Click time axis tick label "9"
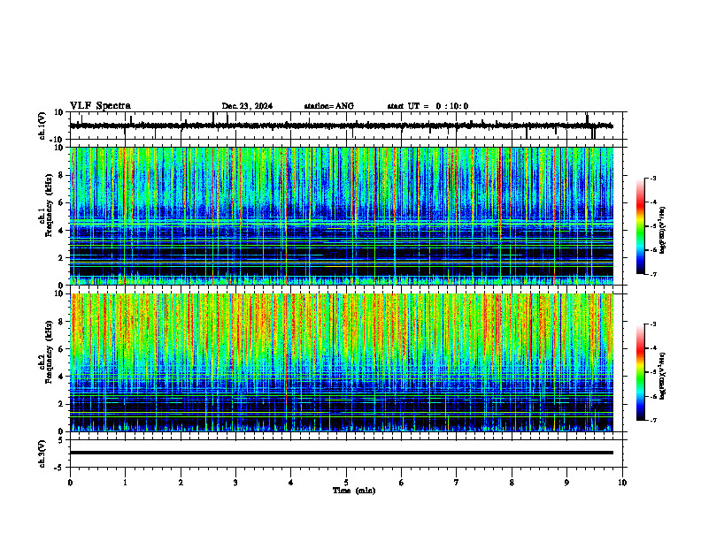701x541 pixels. click(x=566, y=483)
